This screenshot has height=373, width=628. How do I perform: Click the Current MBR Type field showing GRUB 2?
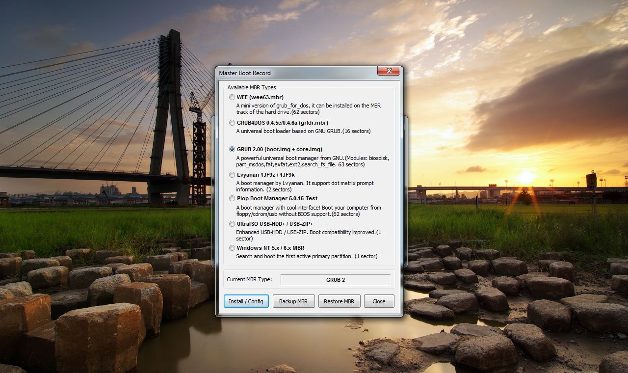[336, 280]
